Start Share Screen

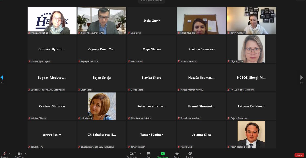[x=163, y=155]
